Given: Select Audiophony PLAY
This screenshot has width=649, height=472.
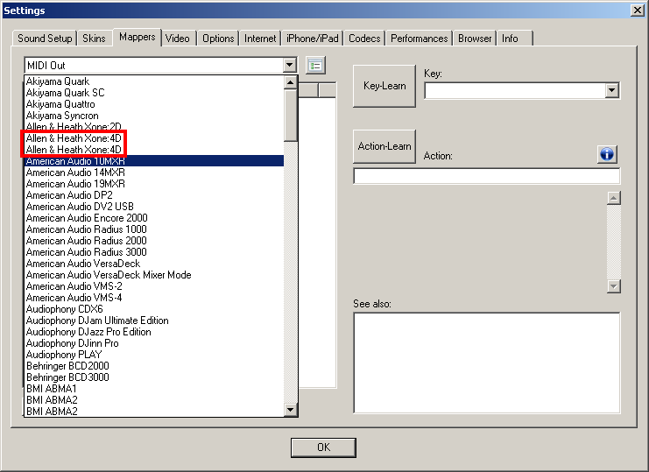Looking at the screenshot, I should pyautogui.click(x=154, y=355).
